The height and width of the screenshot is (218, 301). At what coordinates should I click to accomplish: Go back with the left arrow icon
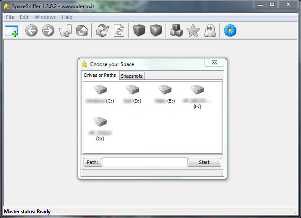click(x=31, y=31)
